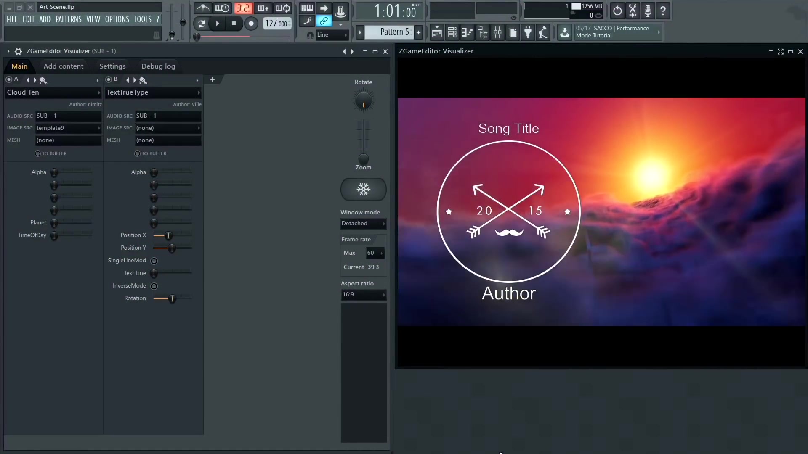808x454 pixels.
Task: Open the Playlist view icon
Action: pos(437,32)
